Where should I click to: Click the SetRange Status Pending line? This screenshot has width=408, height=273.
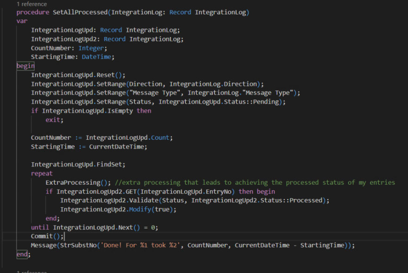(158, 102)
